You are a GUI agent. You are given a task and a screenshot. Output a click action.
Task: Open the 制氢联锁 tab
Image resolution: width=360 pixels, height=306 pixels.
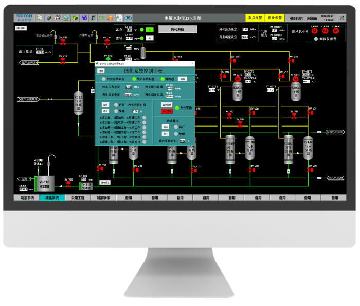click(x=103, y=197)
